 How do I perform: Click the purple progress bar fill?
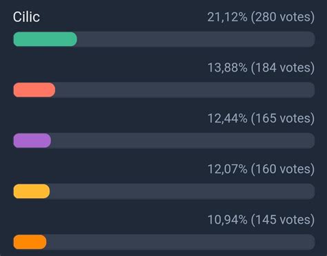click(32, 140)
